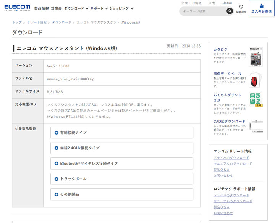Screen dimensions: 275x223
Task: Go to ダウンロード breadcrumb
Action: pos(61,22)
